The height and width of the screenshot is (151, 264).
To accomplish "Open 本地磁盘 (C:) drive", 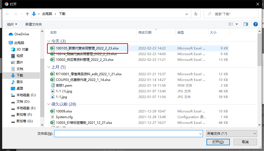I will [23, 95].
